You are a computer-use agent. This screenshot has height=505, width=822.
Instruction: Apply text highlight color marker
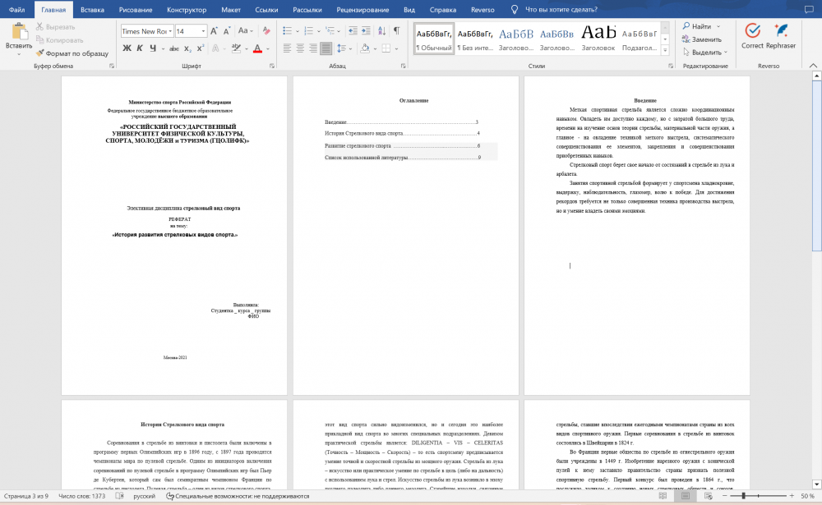coord(236,48)
